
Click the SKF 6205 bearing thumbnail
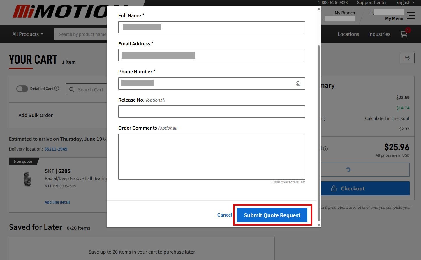pyautogui.click(x=27, y=179)
